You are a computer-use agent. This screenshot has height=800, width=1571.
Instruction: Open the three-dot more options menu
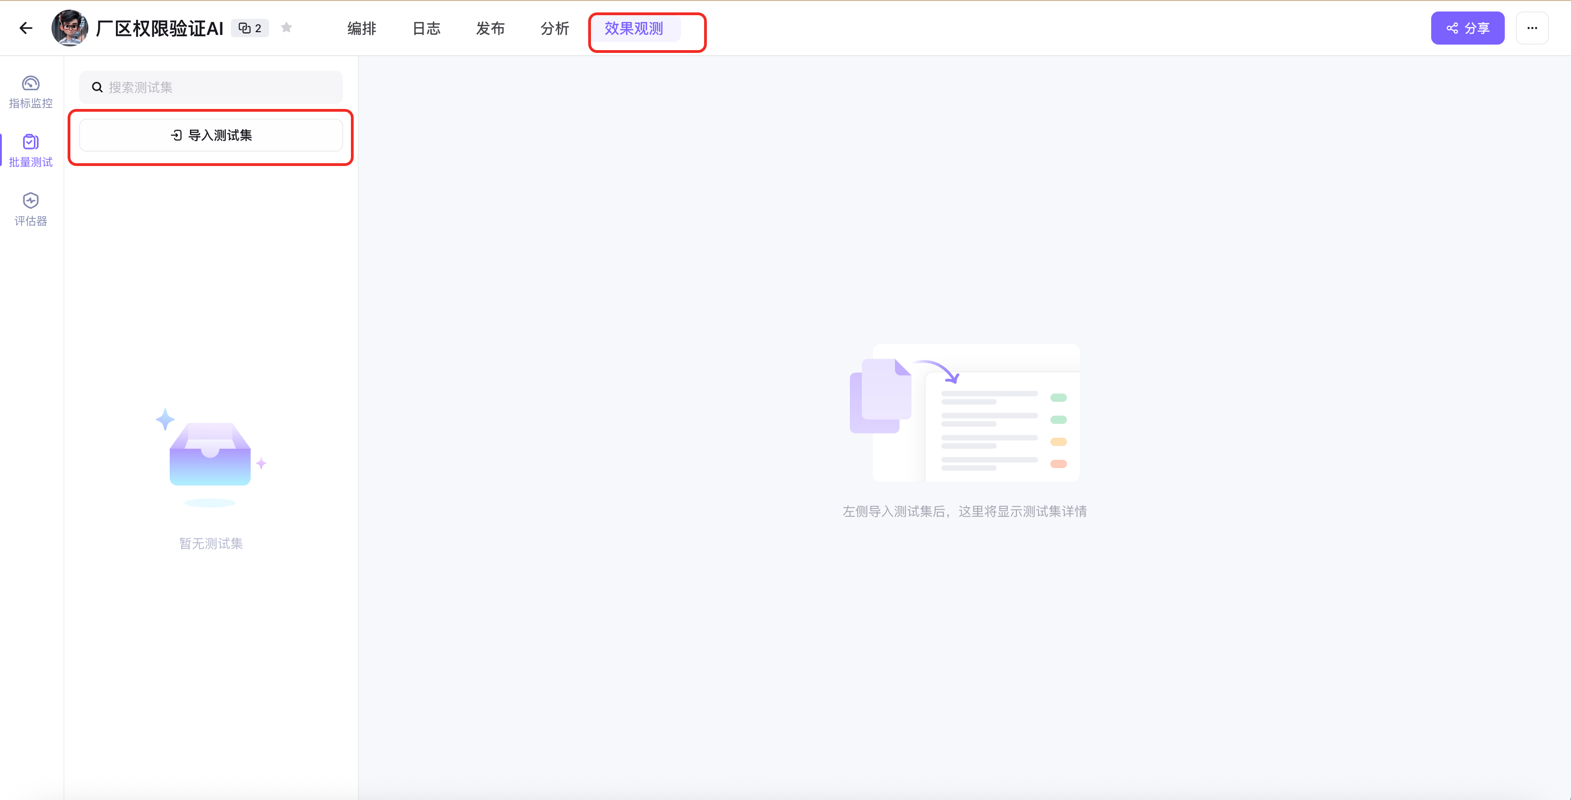point(1532,28)
